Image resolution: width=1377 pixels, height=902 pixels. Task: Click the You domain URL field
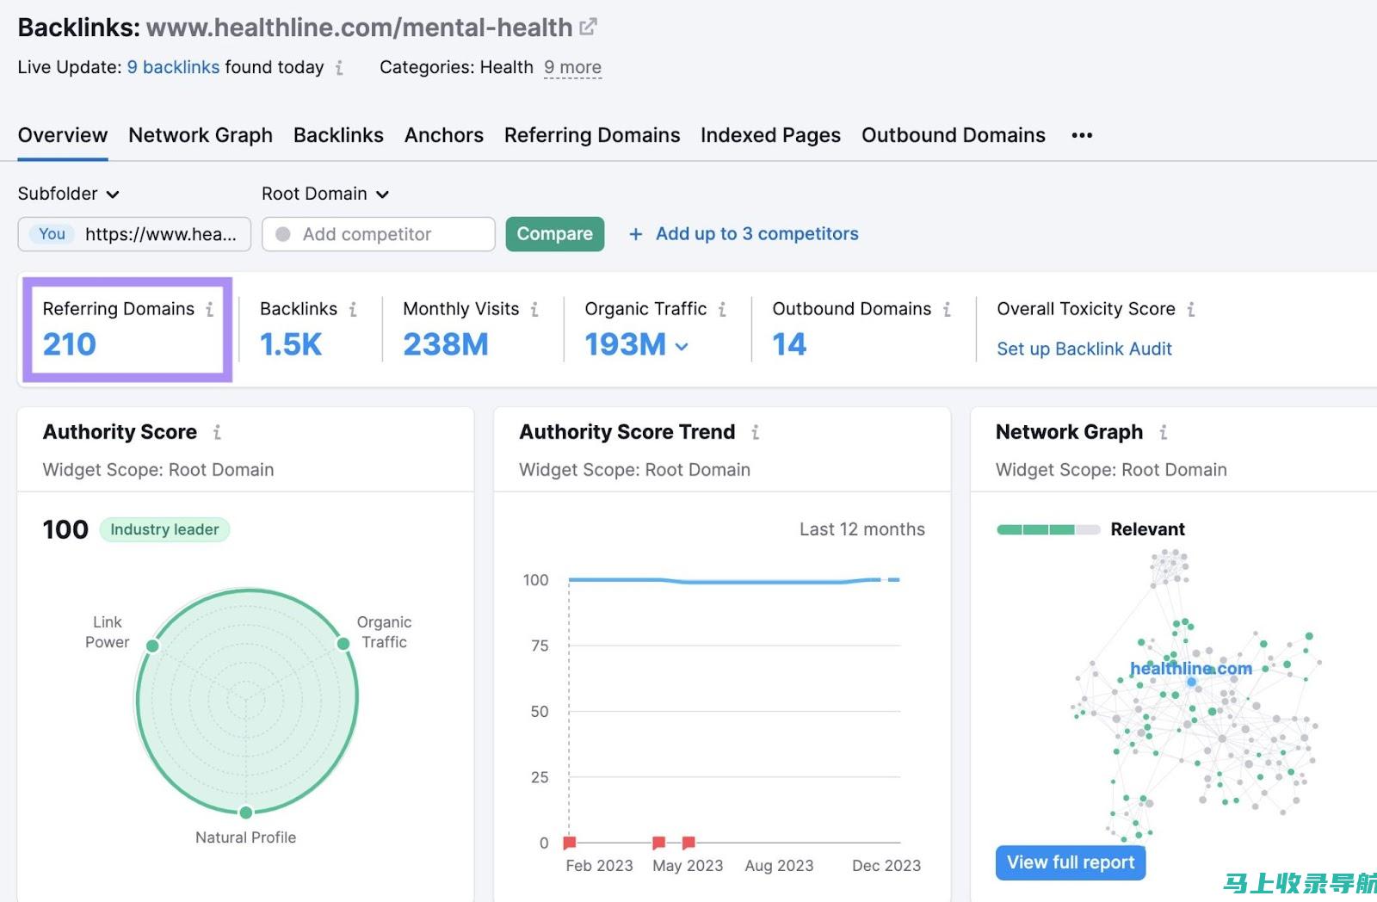click(134, 234)
